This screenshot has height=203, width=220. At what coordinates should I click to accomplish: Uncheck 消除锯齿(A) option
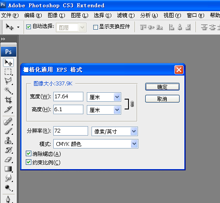coord(28,154)
